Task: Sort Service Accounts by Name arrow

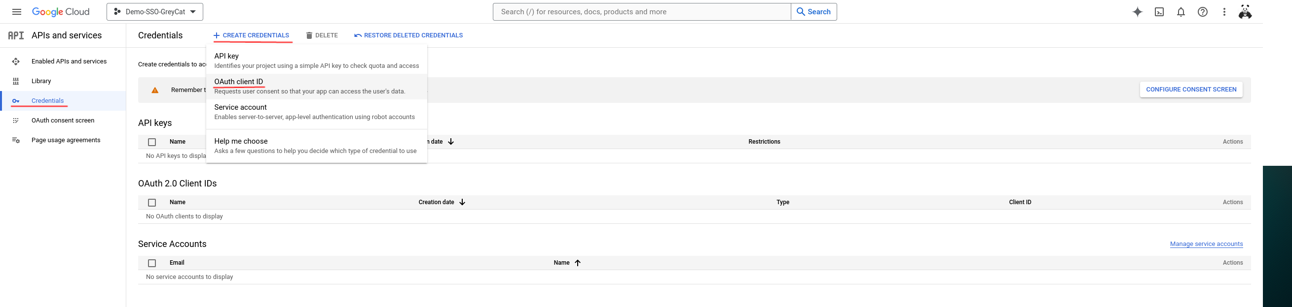Action: (578, 263)
